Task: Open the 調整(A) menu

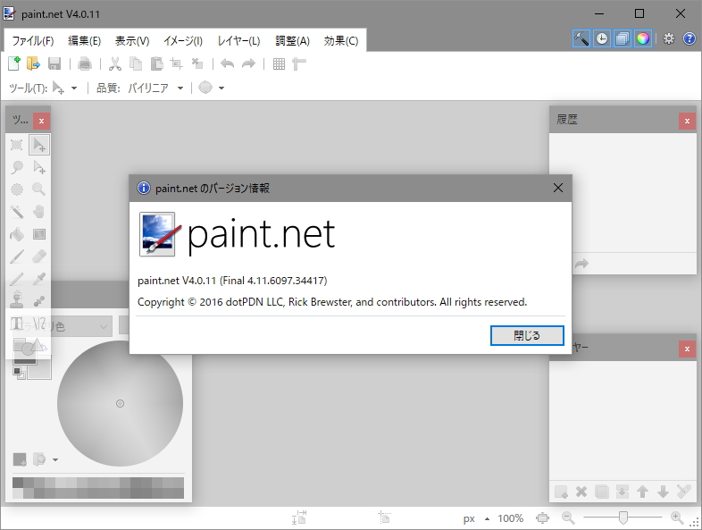Action: 293,41
